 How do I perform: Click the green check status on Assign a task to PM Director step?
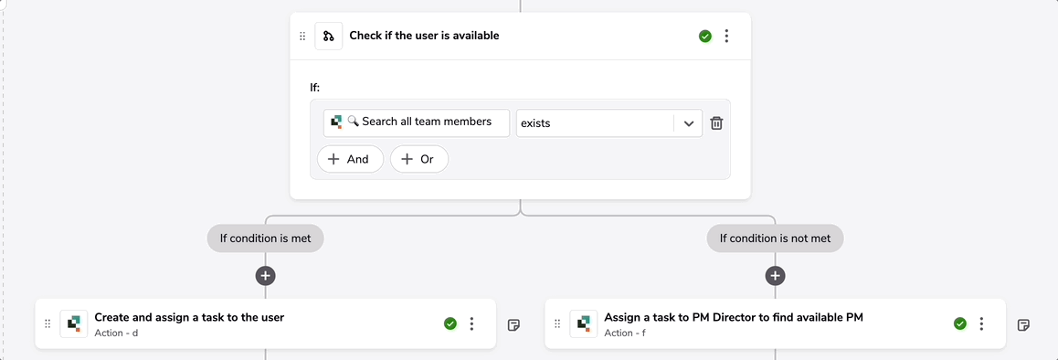coord(960,324)
